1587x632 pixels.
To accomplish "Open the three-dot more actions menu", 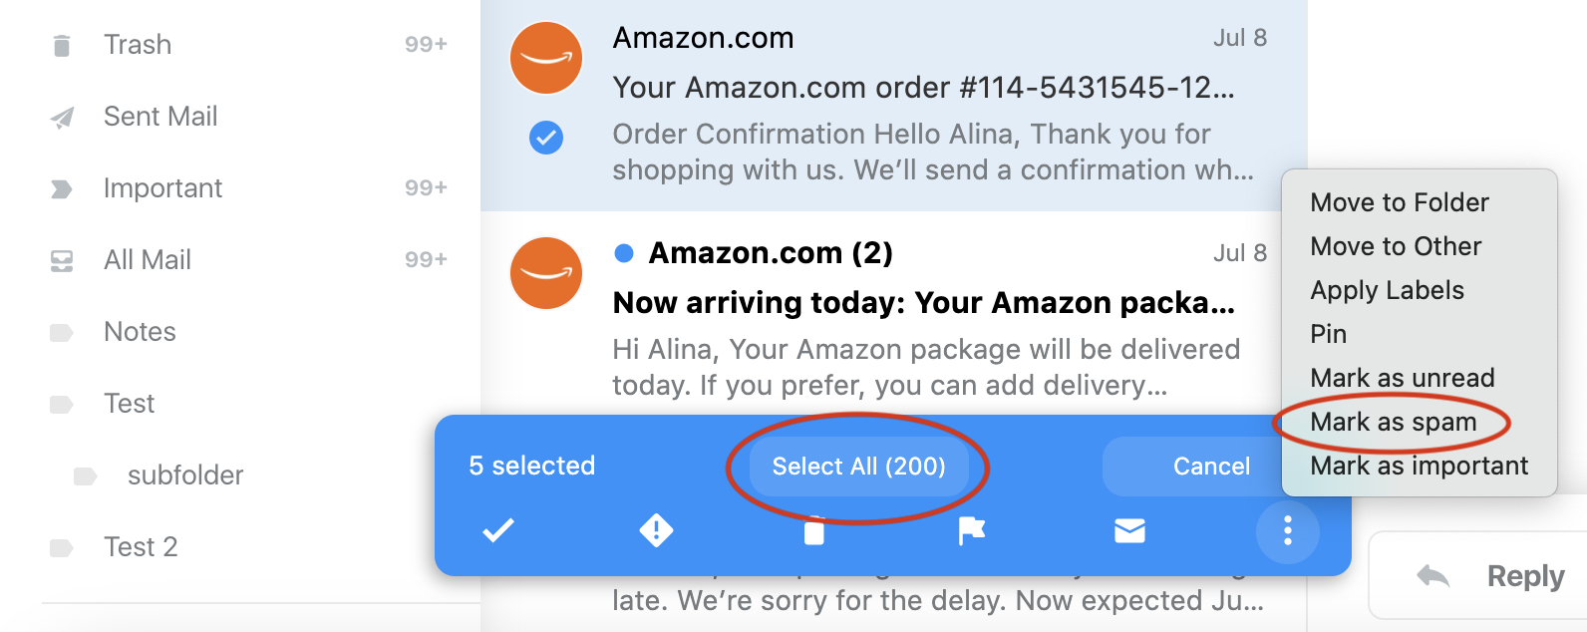I will point(1287,530).
